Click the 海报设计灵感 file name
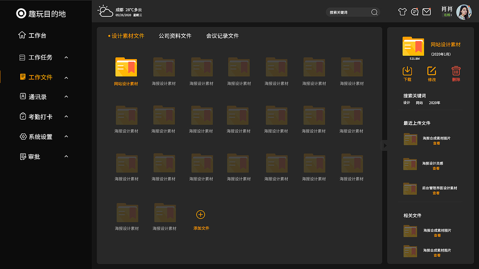The height and width of the screenshot is (269, 479). (x=433, y=163)
